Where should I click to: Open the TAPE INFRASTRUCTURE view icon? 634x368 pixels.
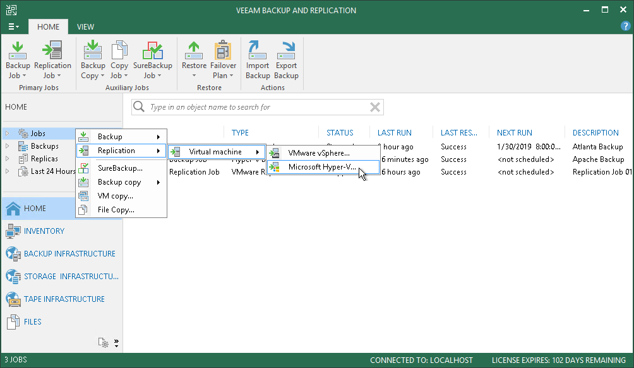pos(13,299)
